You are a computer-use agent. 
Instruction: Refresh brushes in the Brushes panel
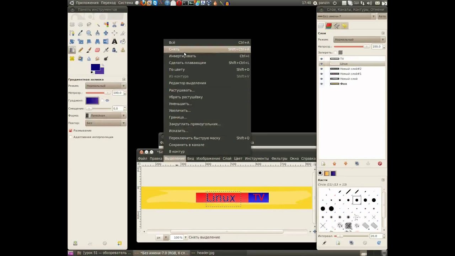(x=379, y=243)
